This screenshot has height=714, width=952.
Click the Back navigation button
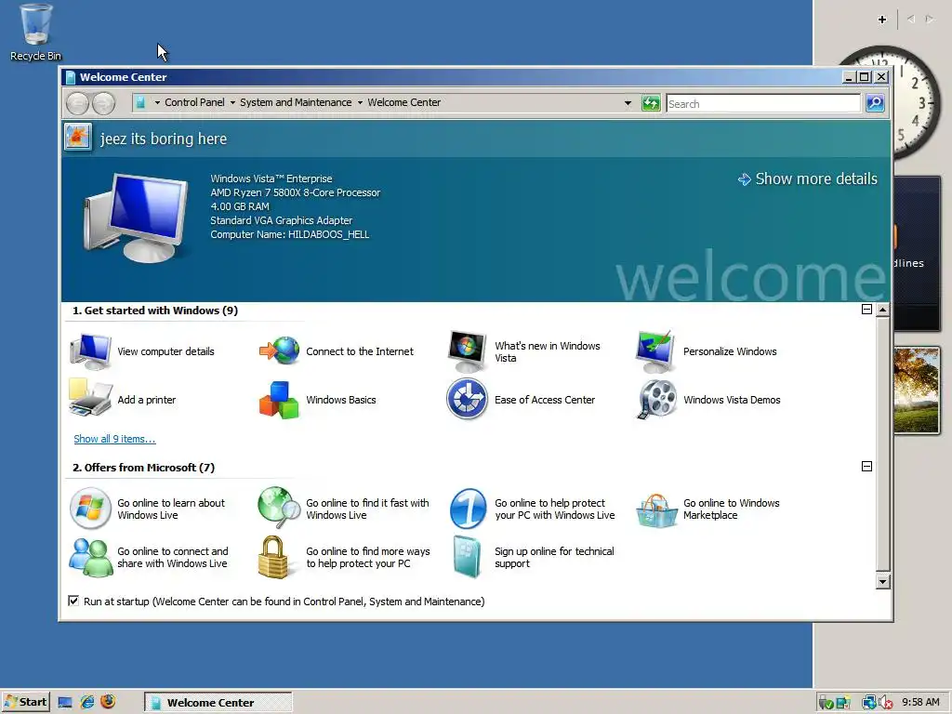[78, 103]
